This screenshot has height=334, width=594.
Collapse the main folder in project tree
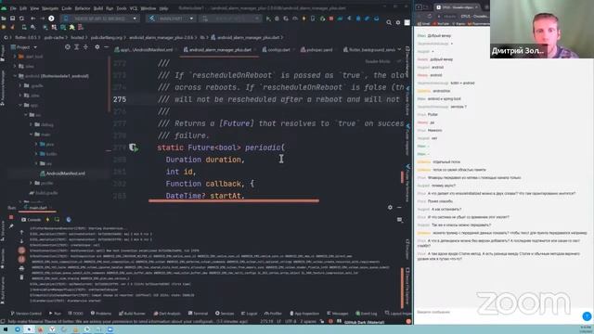31,134
